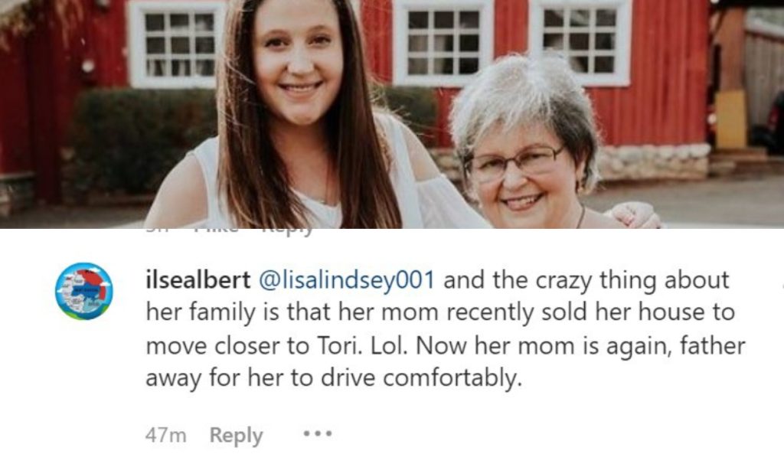Open the three-dot more options menu
The image size is (784, 457).
(x=318, y=434)
